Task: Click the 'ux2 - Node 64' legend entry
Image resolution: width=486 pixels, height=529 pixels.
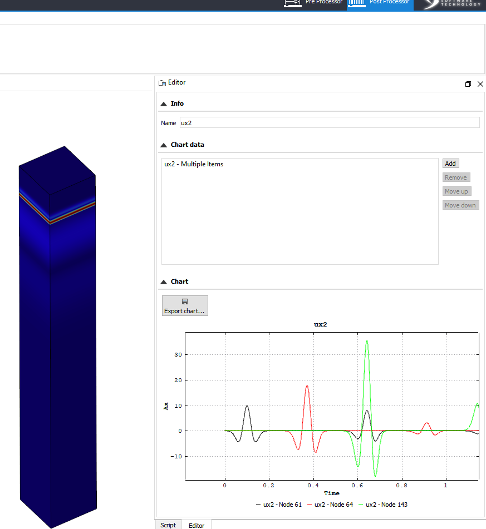Action: (330, 505)
